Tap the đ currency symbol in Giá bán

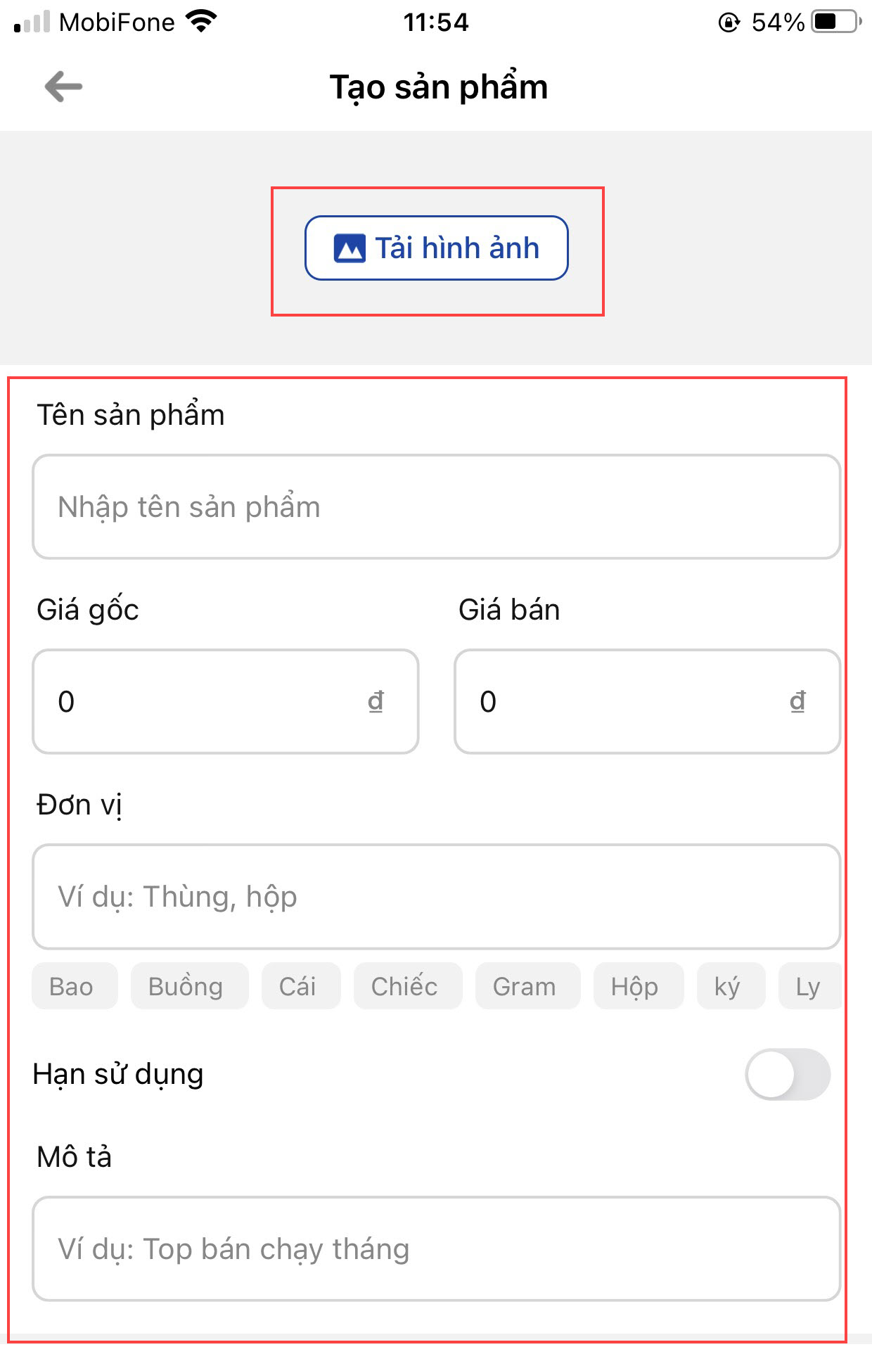click(x=797, y=701)
